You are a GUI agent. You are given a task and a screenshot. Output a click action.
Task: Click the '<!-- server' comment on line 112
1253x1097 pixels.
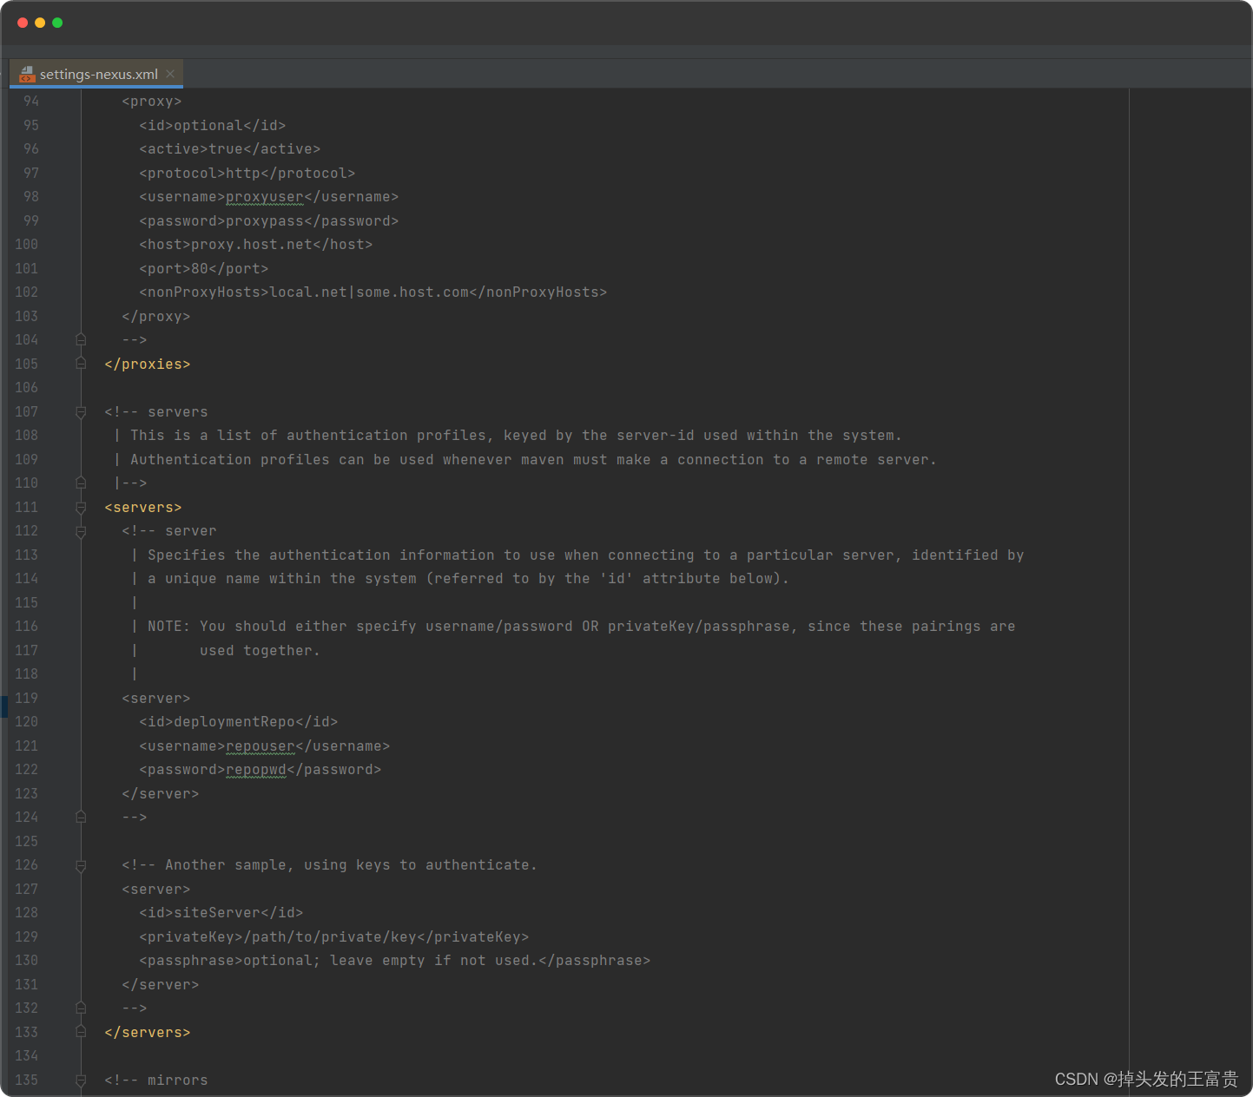(169, 531)
